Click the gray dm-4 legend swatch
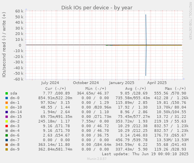Image resolution: width=194 pixels, height=163 pixels. pos(7,131)
